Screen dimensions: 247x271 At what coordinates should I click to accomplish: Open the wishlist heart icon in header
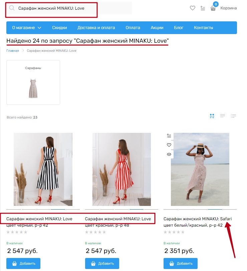click(192, 8)
